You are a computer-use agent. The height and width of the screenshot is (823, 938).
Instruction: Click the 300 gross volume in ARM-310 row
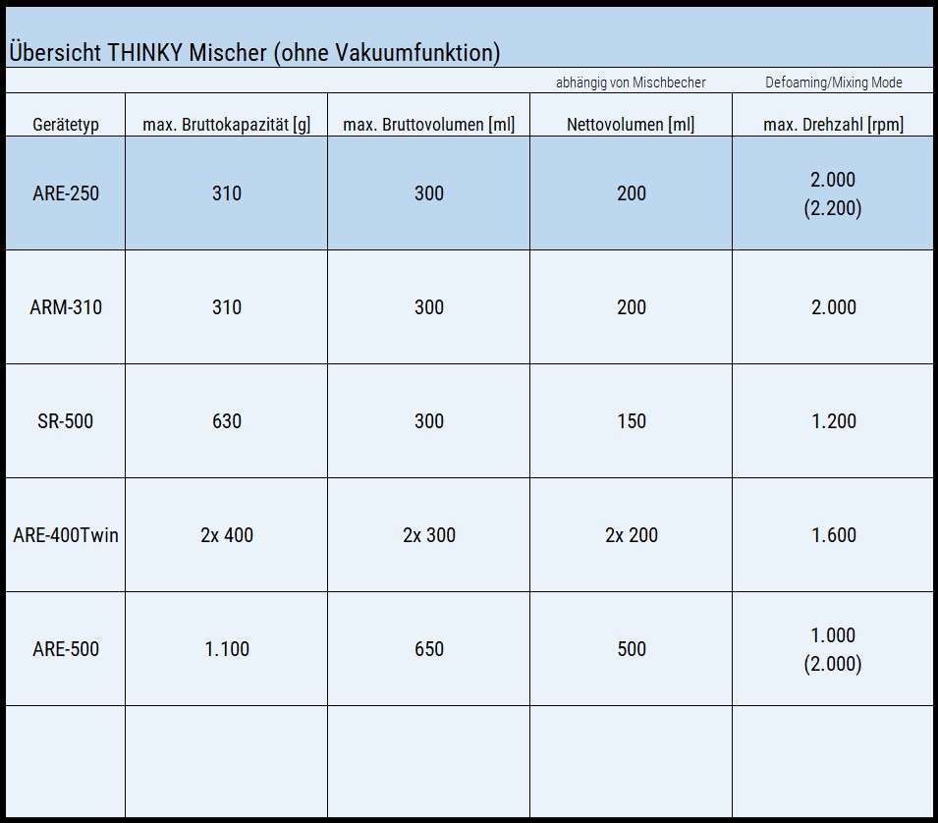click(x=429, y=307)
